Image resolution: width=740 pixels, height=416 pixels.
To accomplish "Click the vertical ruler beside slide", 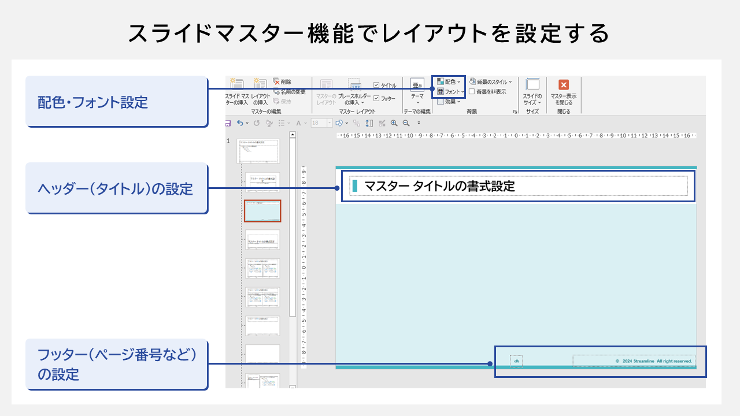I will click(304, 268).
